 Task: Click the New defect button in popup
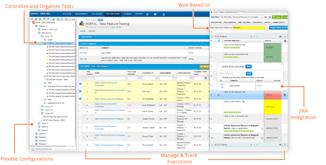[x=248, y=66]
